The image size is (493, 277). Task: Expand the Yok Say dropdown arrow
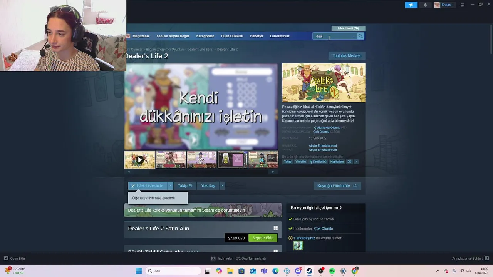(222, 185)
